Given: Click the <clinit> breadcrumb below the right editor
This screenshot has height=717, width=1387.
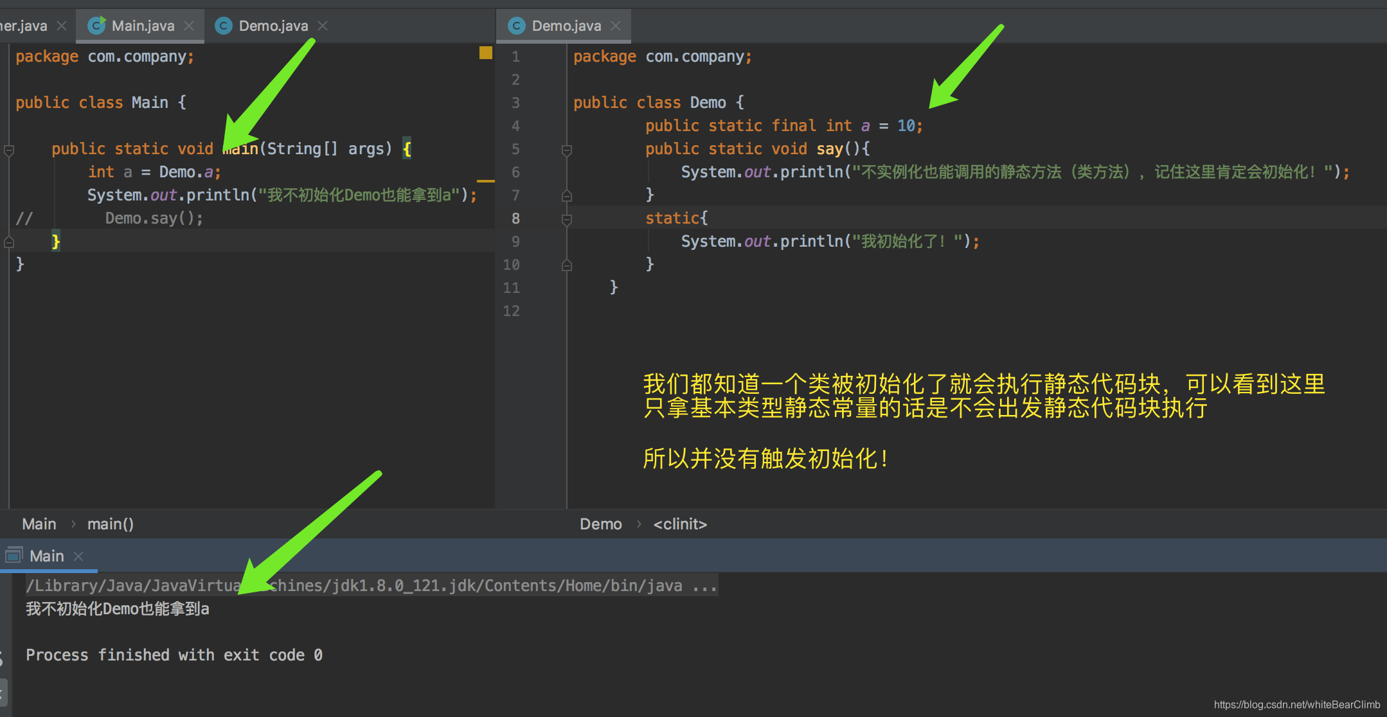Looking at the screenshot, I should point(680,524).
